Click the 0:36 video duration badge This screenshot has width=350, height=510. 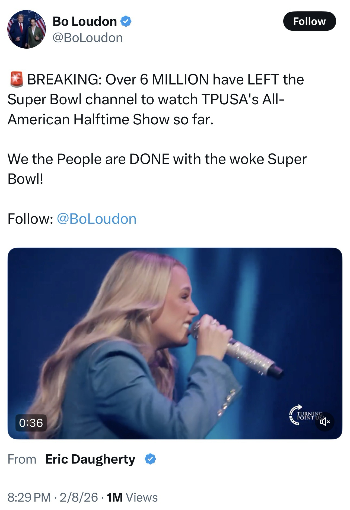point(31,423)
